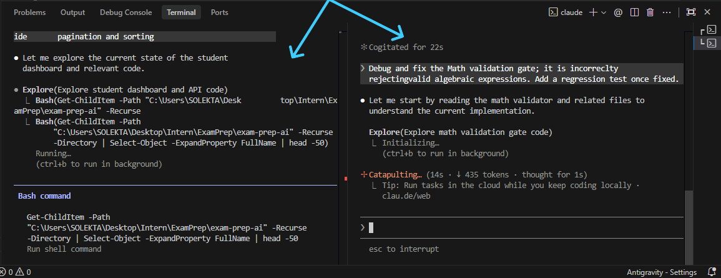Open the Debug Console tab
Viewport: 721px width, 278px height.
click(125, 12)
